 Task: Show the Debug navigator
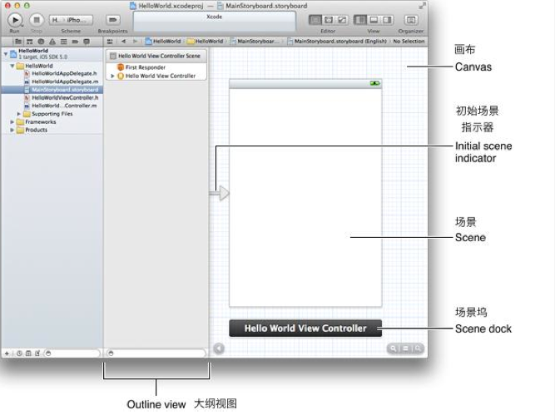[64, 42]
